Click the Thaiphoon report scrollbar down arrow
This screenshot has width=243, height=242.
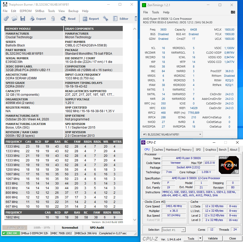pos(135,220)
